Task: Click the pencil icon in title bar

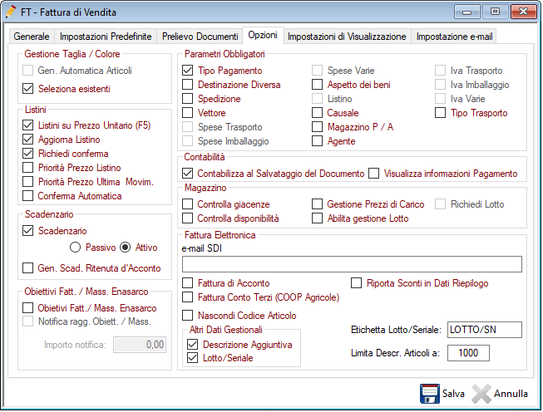Action: (12, 12)
